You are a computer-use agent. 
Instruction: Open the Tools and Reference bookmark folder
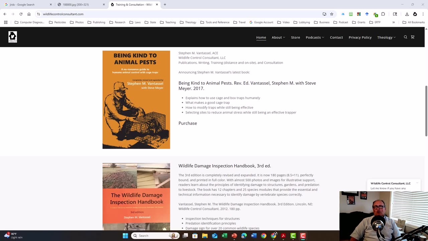click(x=215, y=22)
